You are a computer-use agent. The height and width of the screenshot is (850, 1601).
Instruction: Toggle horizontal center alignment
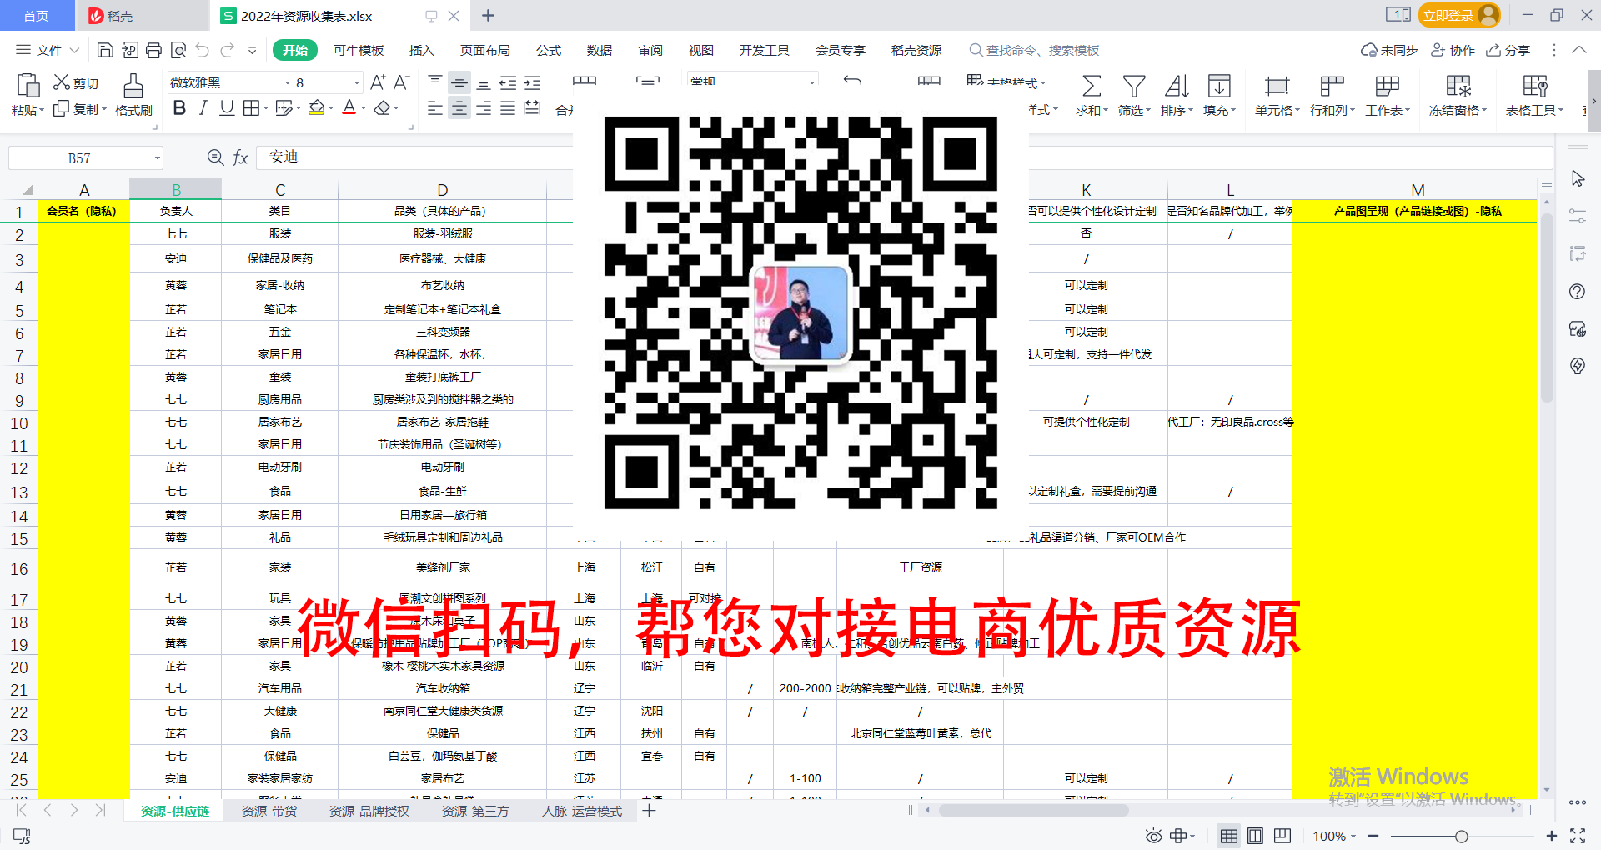[459, 108]
